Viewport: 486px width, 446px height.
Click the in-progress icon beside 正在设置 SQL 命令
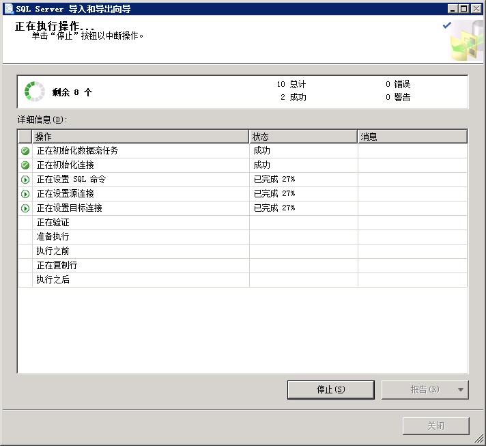pos(25,180)
